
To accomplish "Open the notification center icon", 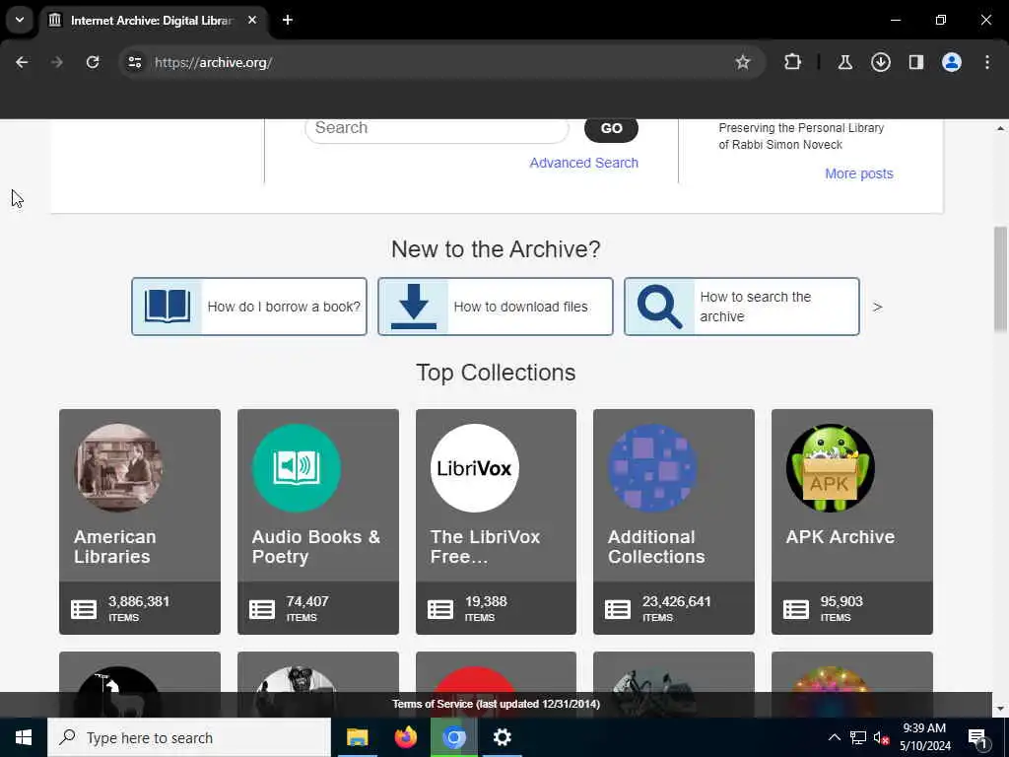I will click(978, 739).
